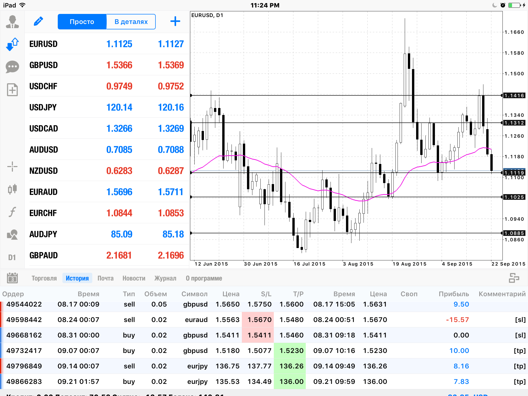528x396 pixels.
Task: Select order 49668162 in history
Action: [264, 335]
